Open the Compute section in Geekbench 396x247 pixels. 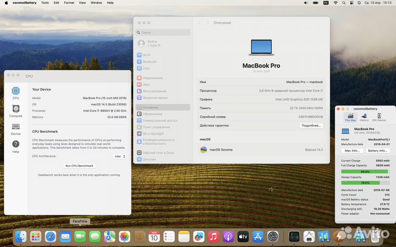(15, 111)
